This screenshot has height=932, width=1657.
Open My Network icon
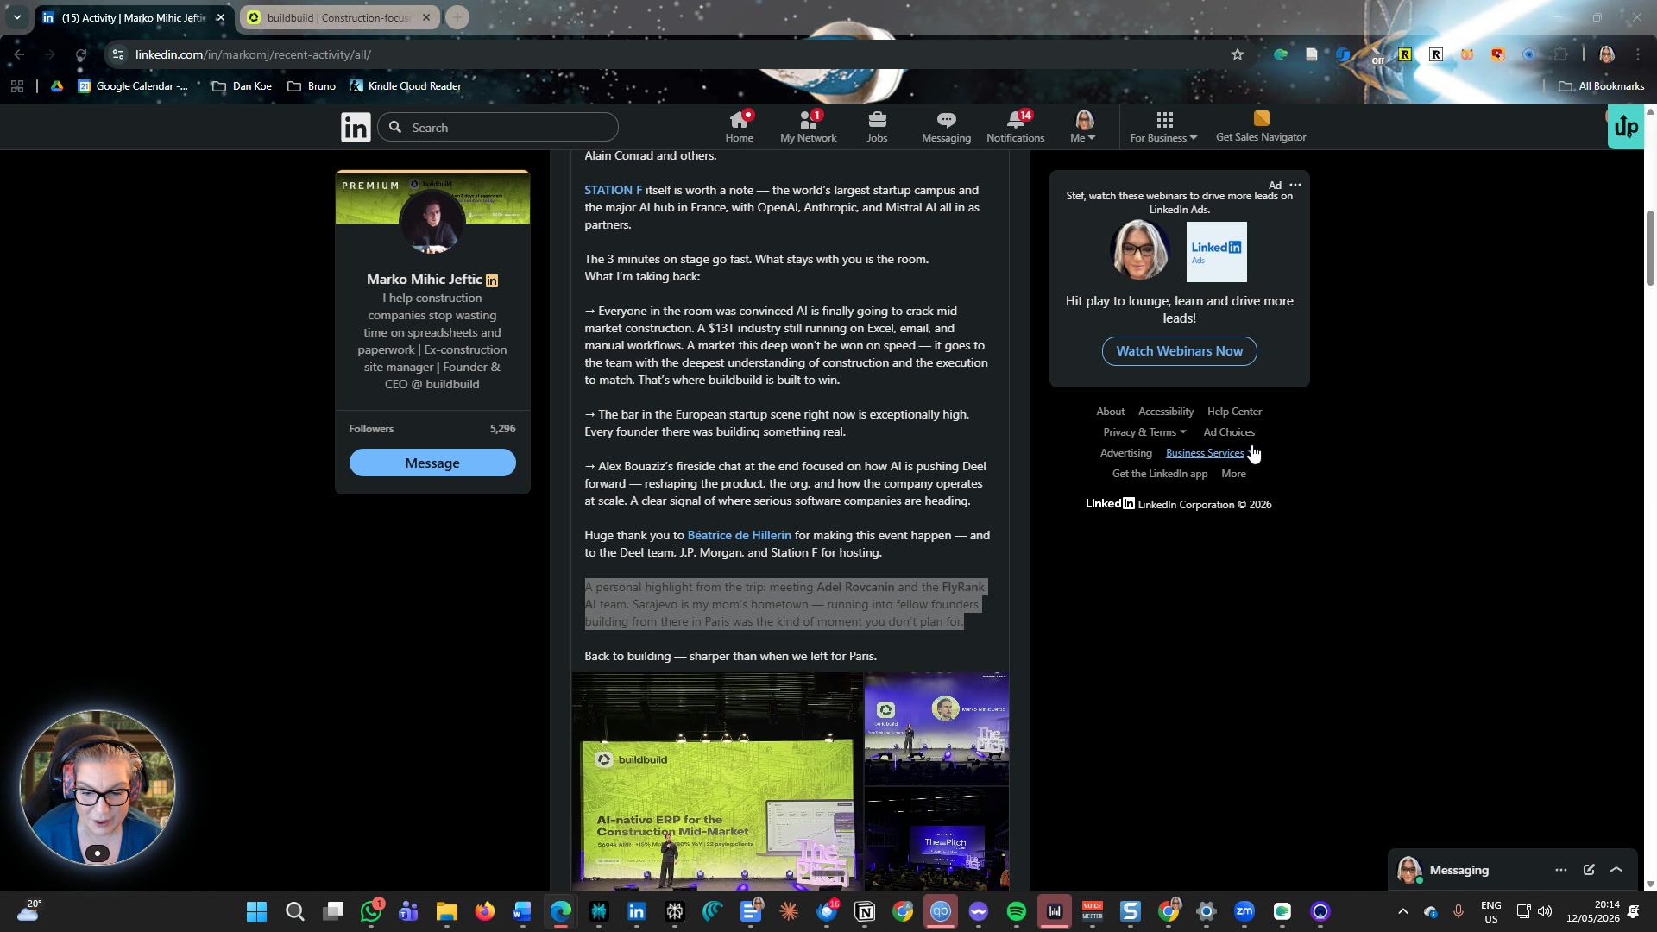point(808,127)
